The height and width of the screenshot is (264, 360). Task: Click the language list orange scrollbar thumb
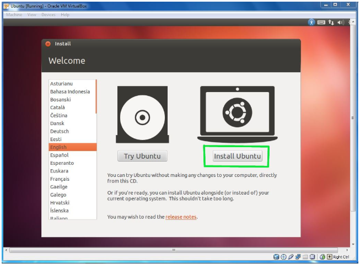coord(96,96)
